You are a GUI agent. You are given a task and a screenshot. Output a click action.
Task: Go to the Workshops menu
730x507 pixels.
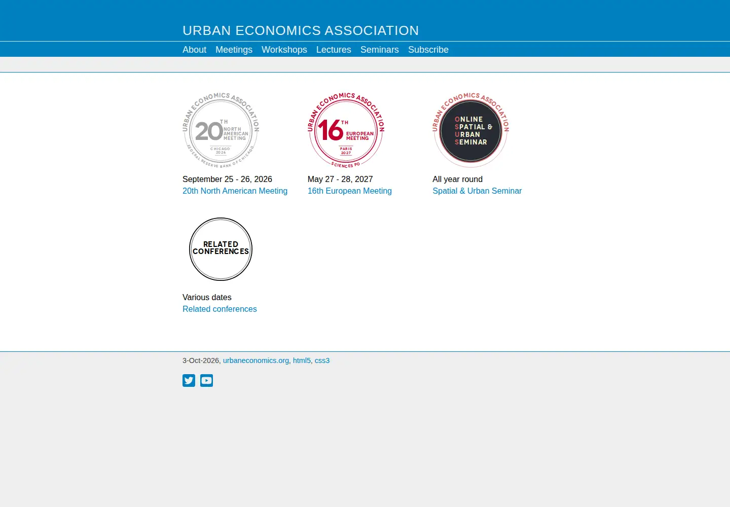(284, 50)
